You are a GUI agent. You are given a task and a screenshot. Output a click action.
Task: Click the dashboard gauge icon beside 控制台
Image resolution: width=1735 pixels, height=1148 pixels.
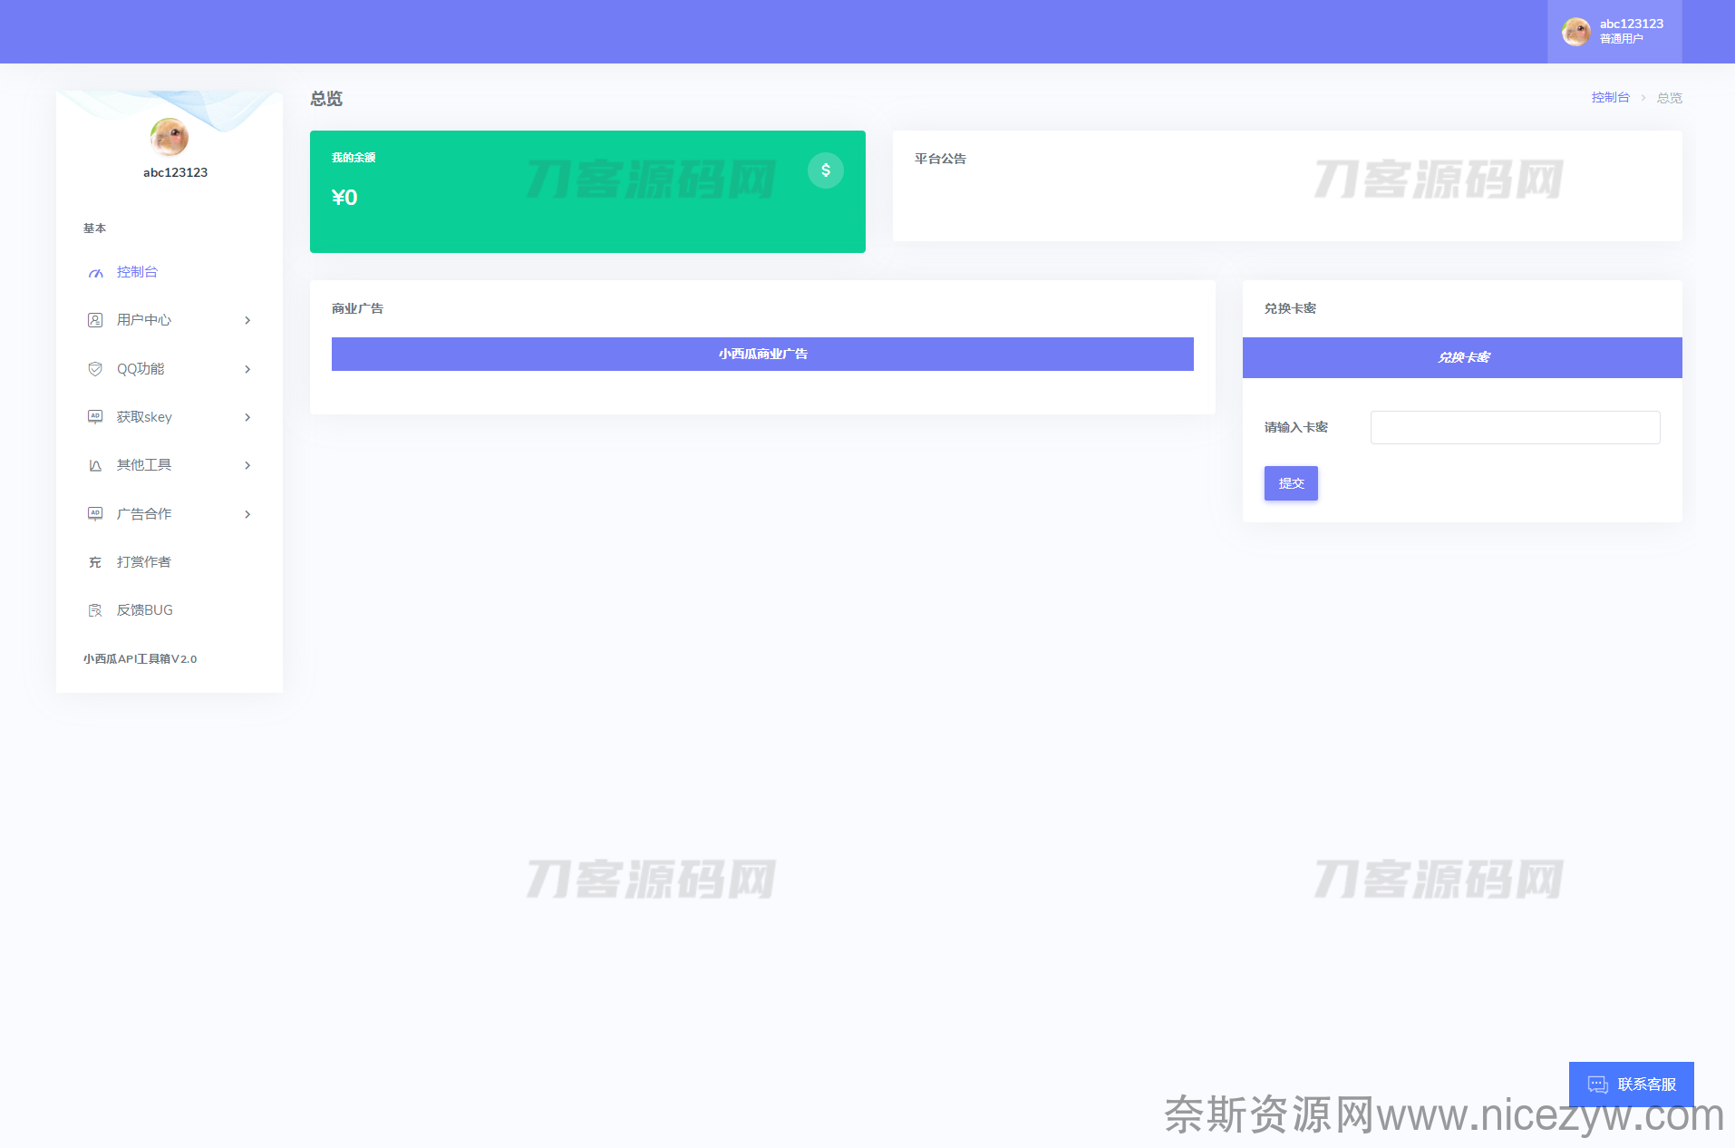tap(95, 273)
